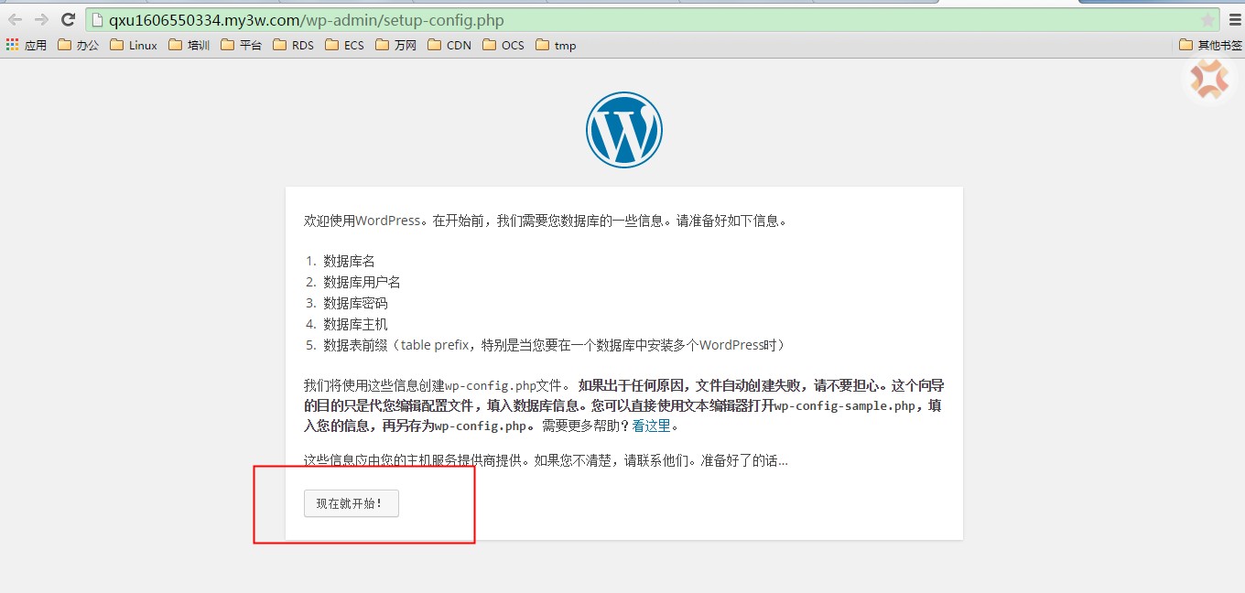
Task: Click the page icon in the address bar
Action: (98, 20)
